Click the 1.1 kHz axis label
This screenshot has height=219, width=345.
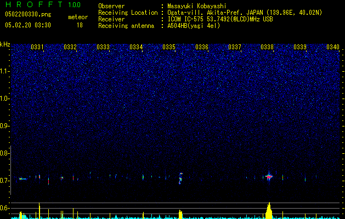[5, 71]
